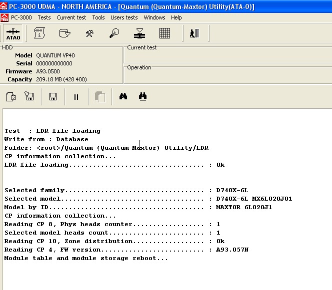Click the log line 'Write from : Database'

(46, 139)
